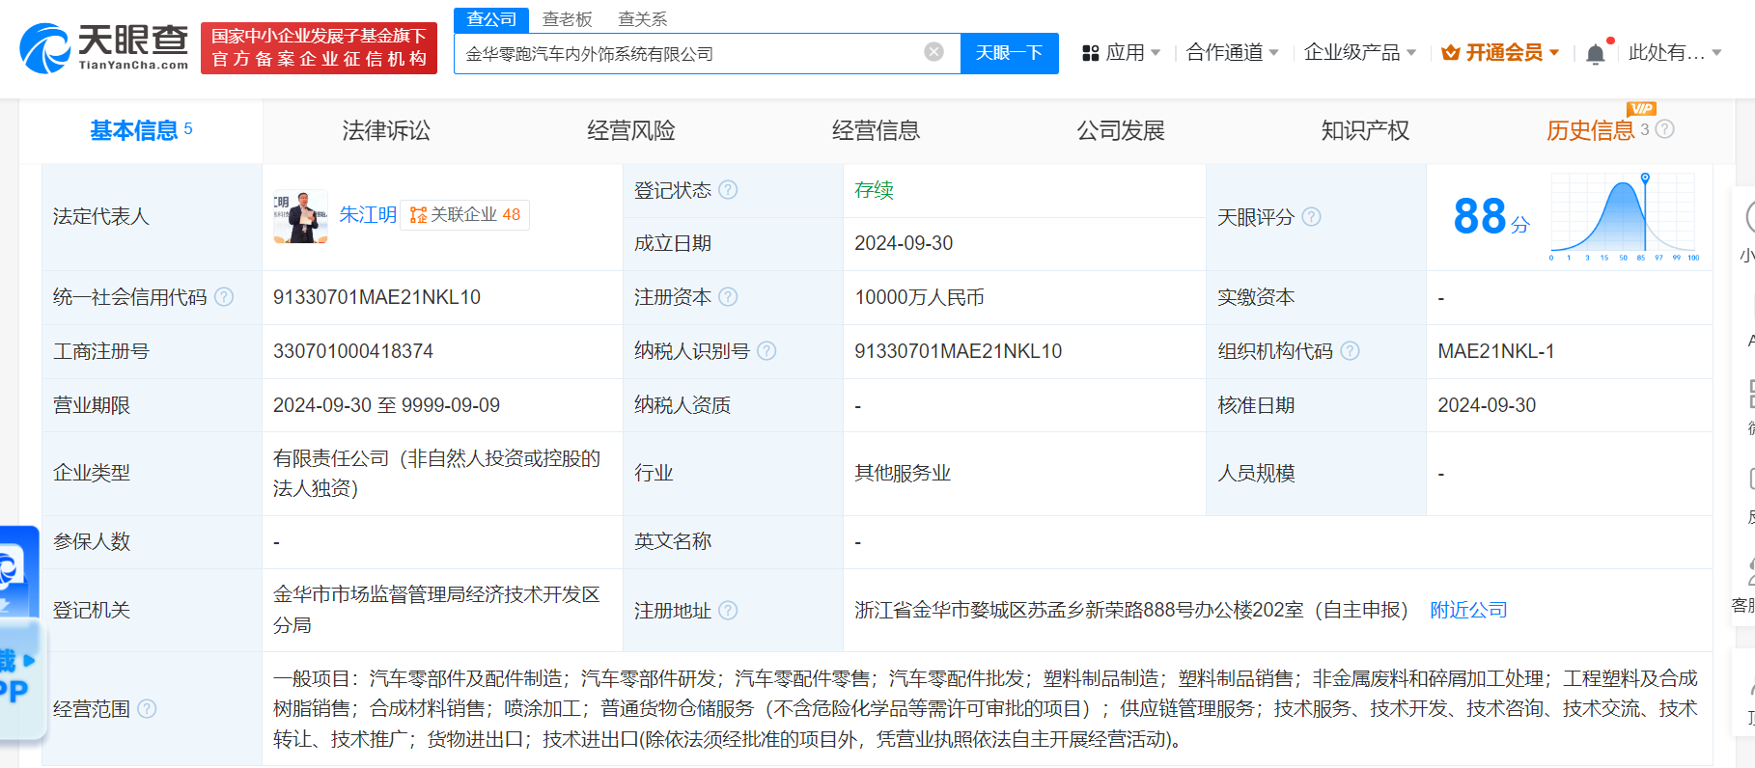Open the 开通会员 dropdown
The image size is (1755, 768).
click(1500, 53)
